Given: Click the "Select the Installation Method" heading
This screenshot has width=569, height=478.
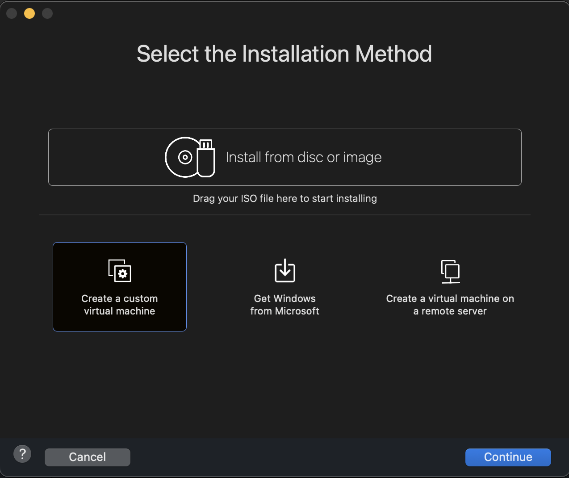Looking at the screenshot, I should tap(284, 54).
